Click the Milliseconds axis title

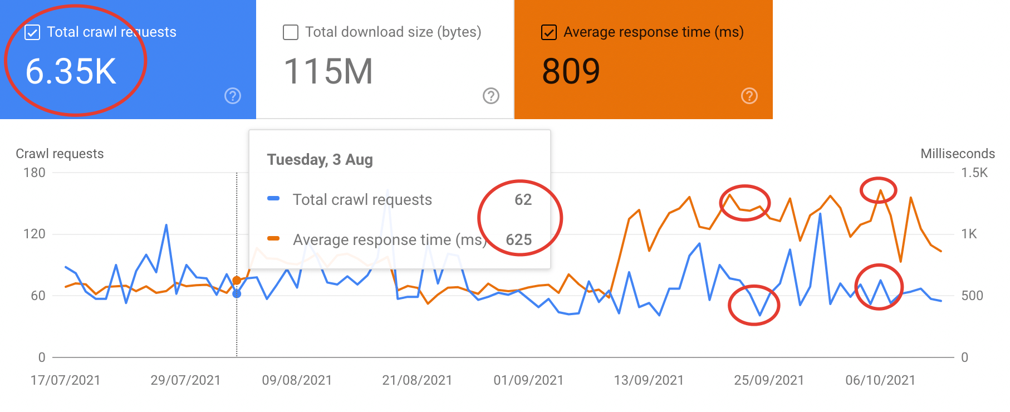[x=958, y=154]
